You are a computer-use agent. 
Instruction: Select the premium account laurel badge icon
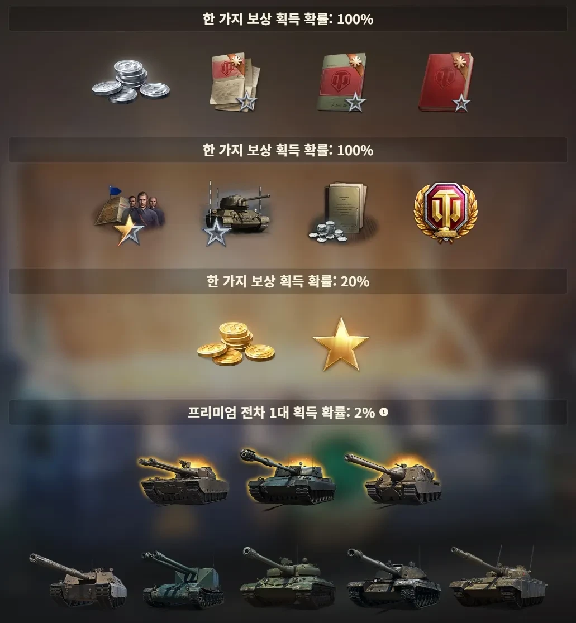(x=446, y=213)
